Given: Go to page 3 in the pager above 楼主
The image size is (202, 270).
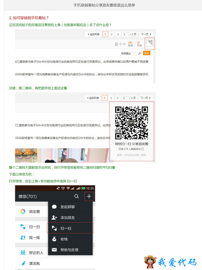Looking at the screenshot, I should pyautogui.click(x=118, y=34).
